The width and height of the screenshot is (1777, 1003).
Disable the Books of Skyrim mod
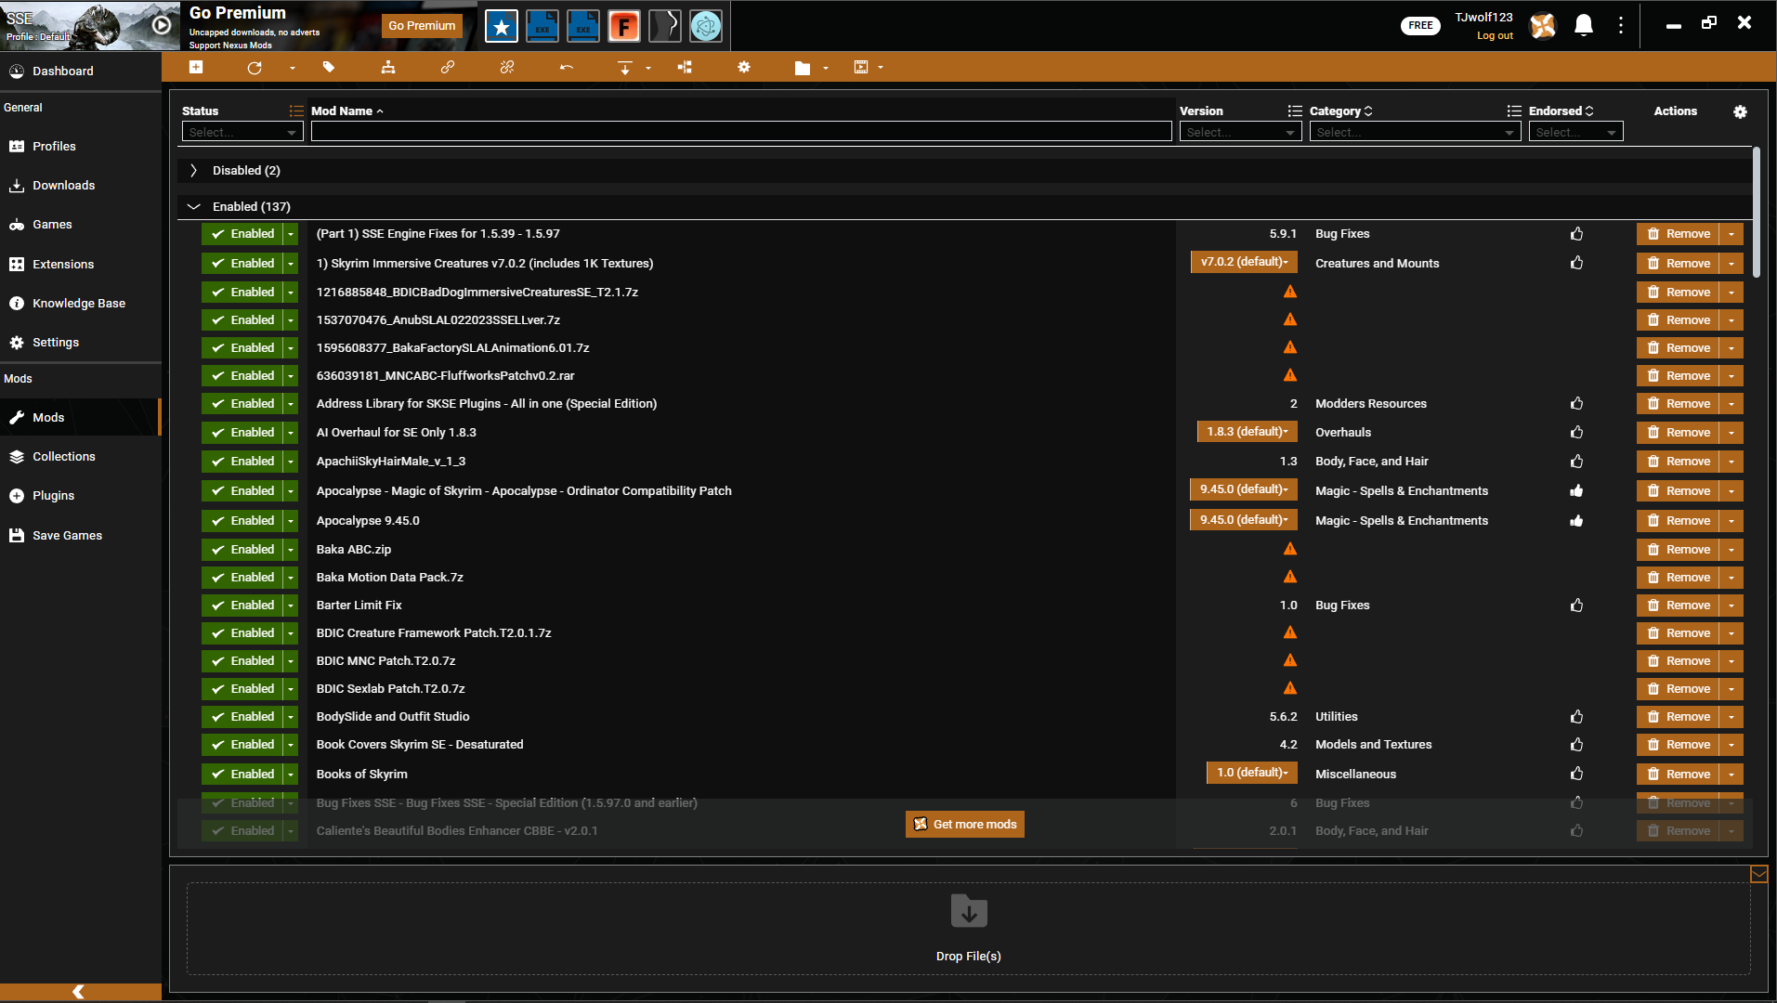243,775
